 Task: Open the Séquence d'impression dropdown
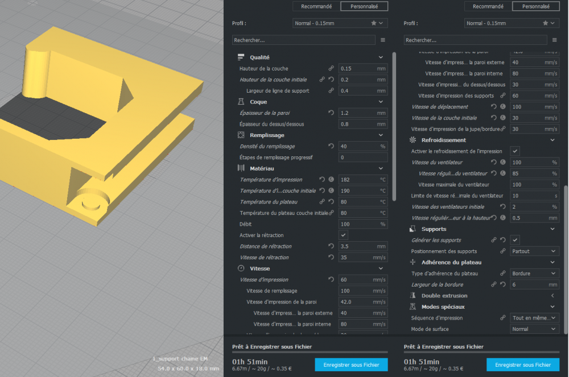tap(534, 318)
